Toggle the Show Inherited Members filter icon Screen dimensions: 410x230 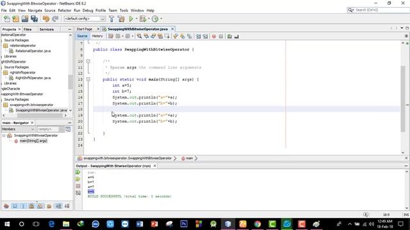[6, 206]
